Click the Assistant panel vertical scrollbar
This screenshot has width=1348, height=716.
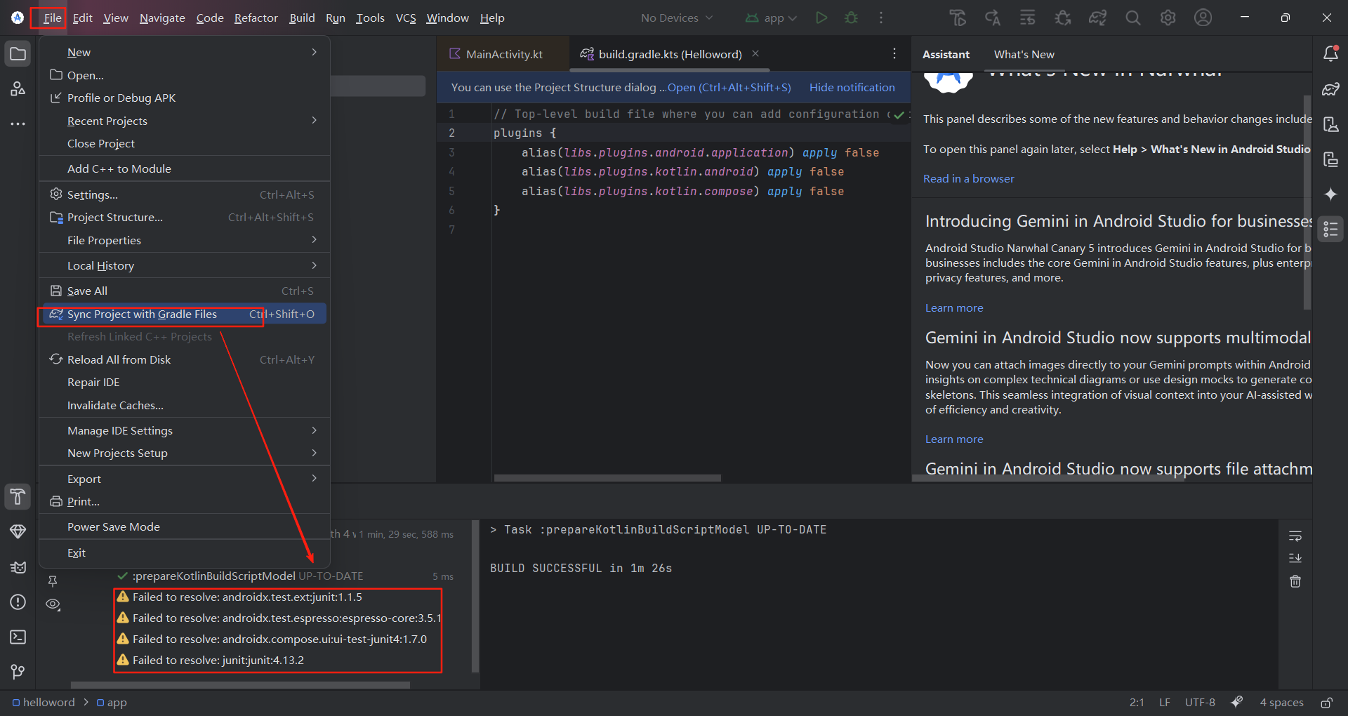point(1307,202)
